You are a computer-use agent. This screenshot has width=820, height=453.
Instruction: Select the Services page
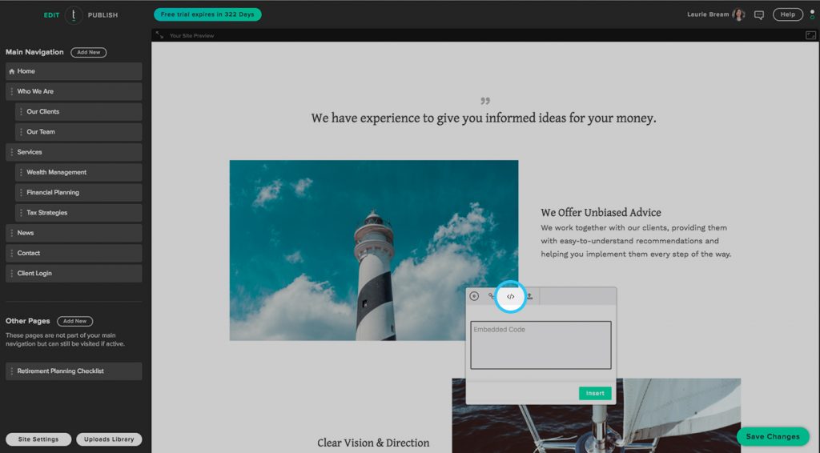[74, 152]
